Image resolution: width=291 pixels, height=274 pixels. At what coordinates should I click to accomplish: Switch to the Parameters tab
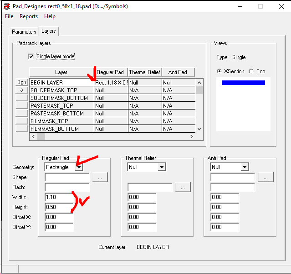(24, 32)
